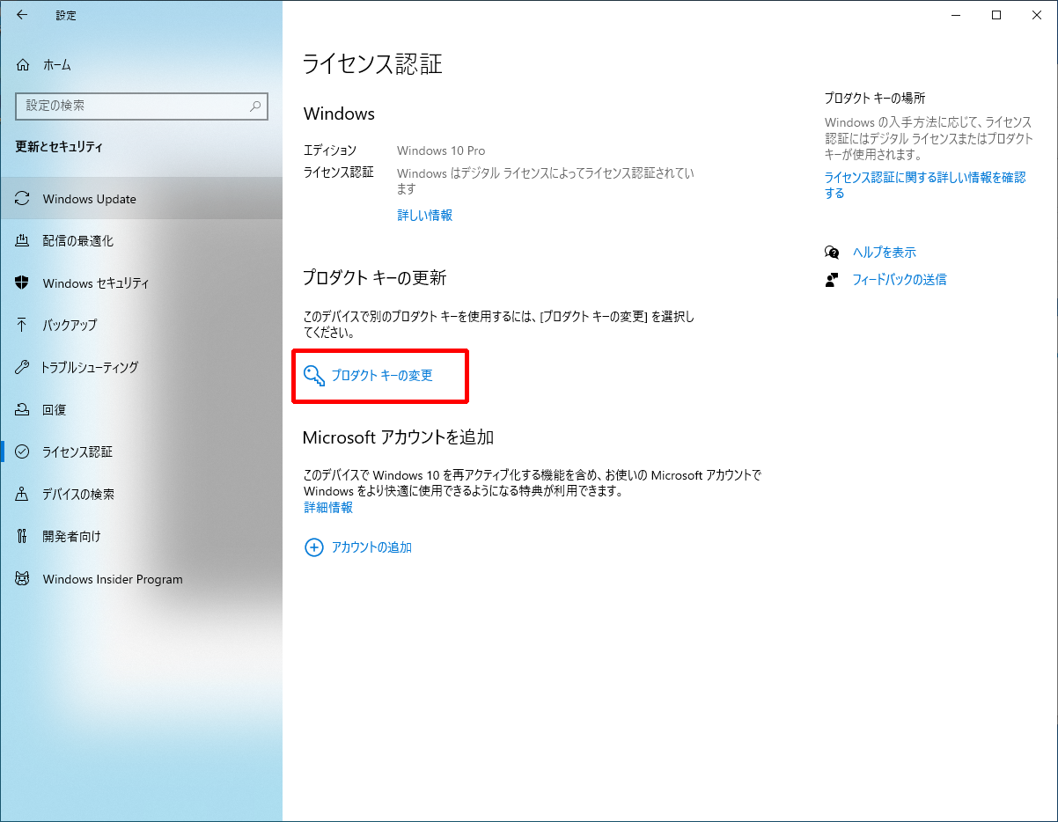Image resolution: width=1058 pixels, height=822 pixels.
Task: Open Windows Update settings page
Action: 141,199
